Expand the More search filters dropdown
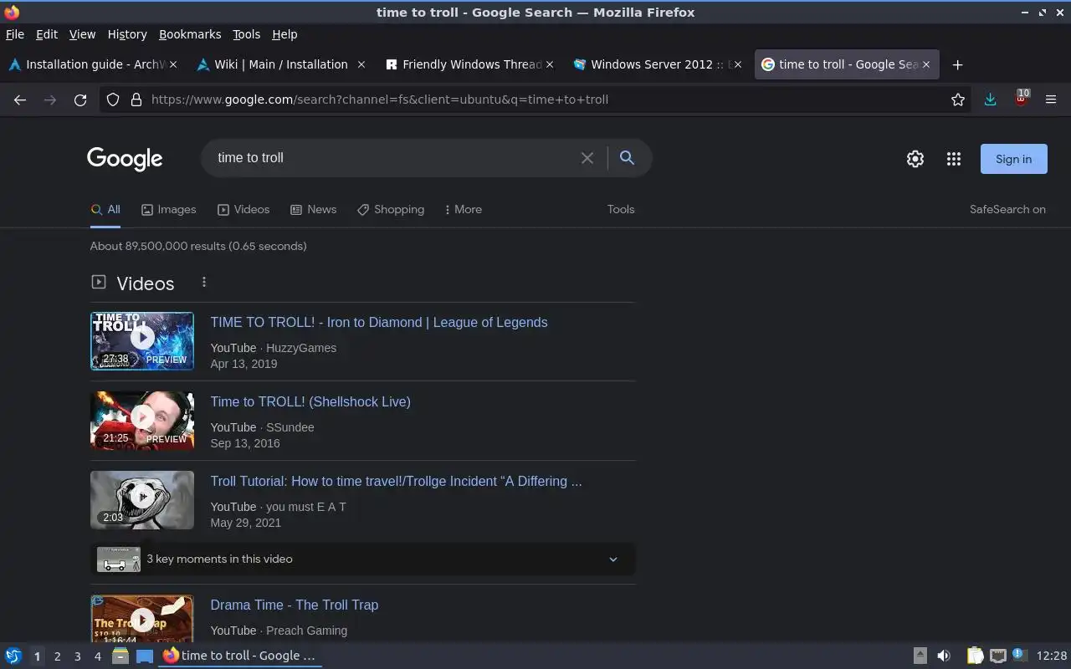The height and width of the screenshot is (669, 1071). (x=463, y=210)
